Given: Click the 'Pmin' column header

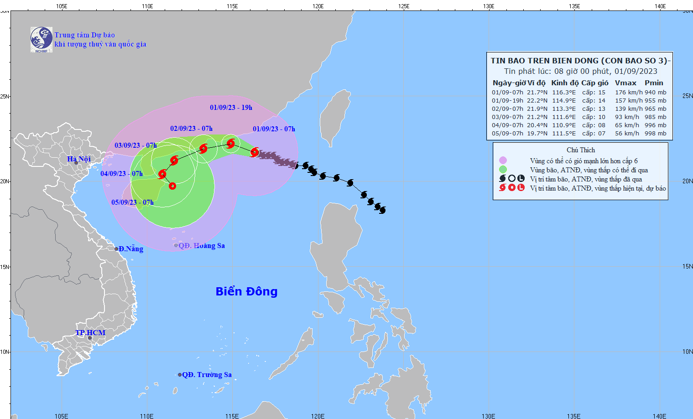Looking at the screenshot, I should point(654,83).
